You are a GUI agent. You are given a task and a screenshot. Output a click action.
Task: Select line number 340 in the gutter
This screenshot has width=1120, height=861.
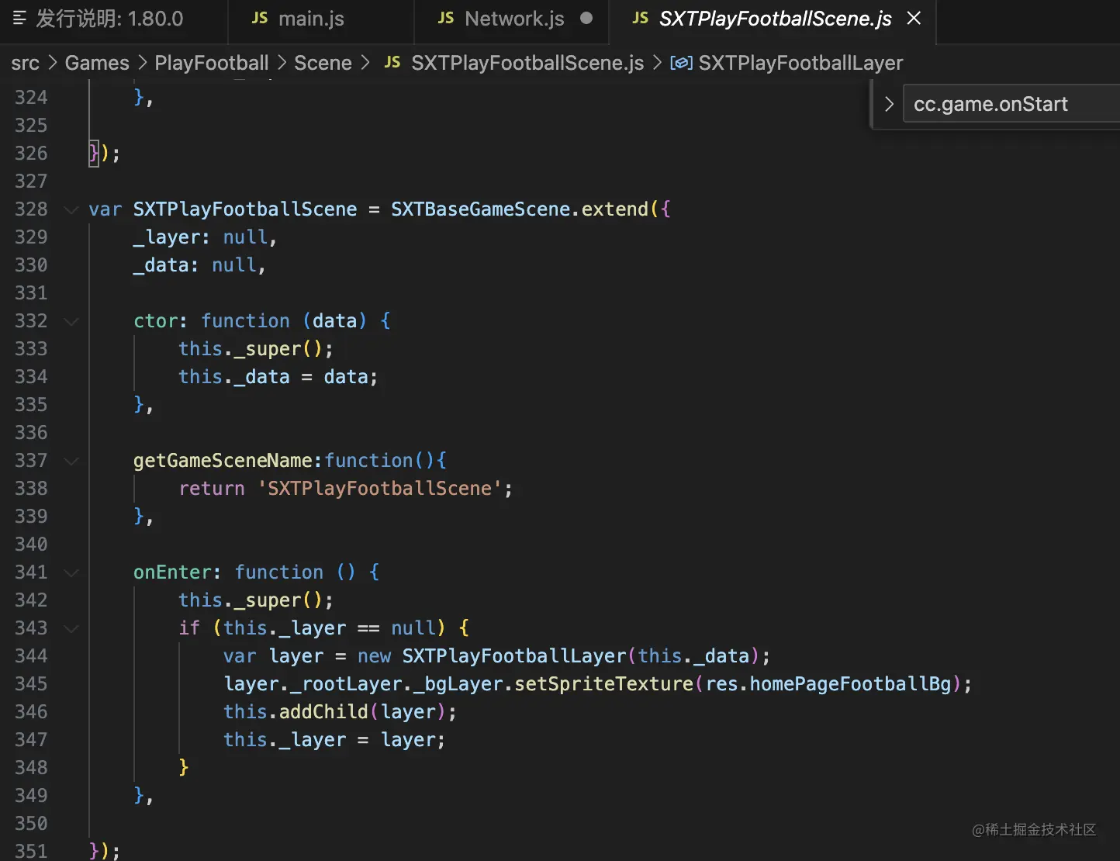31,544
